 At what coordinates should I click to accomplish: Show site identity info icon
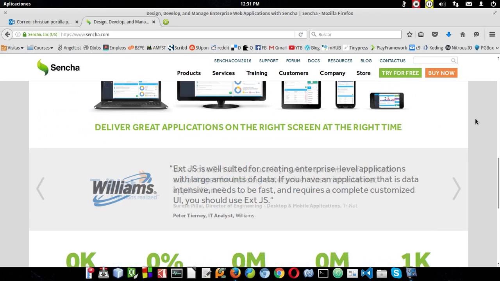coord(18,34)
